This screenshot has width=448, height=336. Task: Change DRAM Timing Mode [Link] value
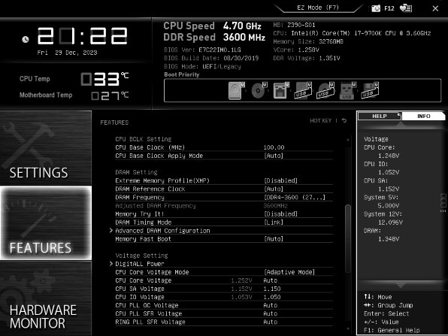[x=274, y=222]
